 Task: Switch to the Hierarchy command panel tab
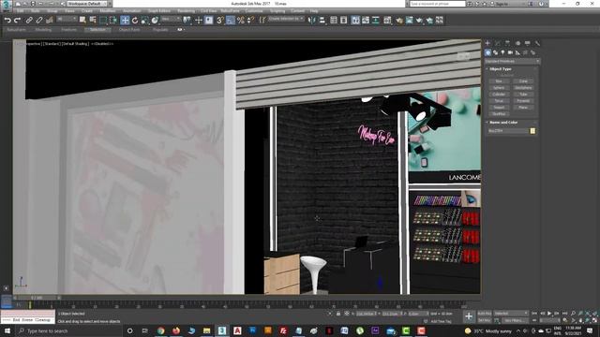[507, 43]
